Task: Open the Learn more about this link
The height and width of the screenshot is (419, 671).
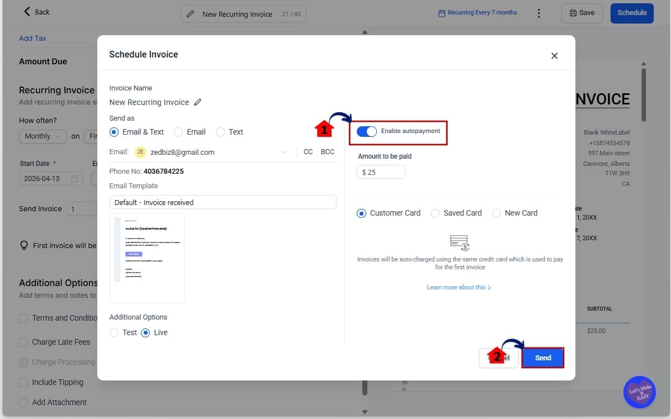Action: tap(459, 287)
